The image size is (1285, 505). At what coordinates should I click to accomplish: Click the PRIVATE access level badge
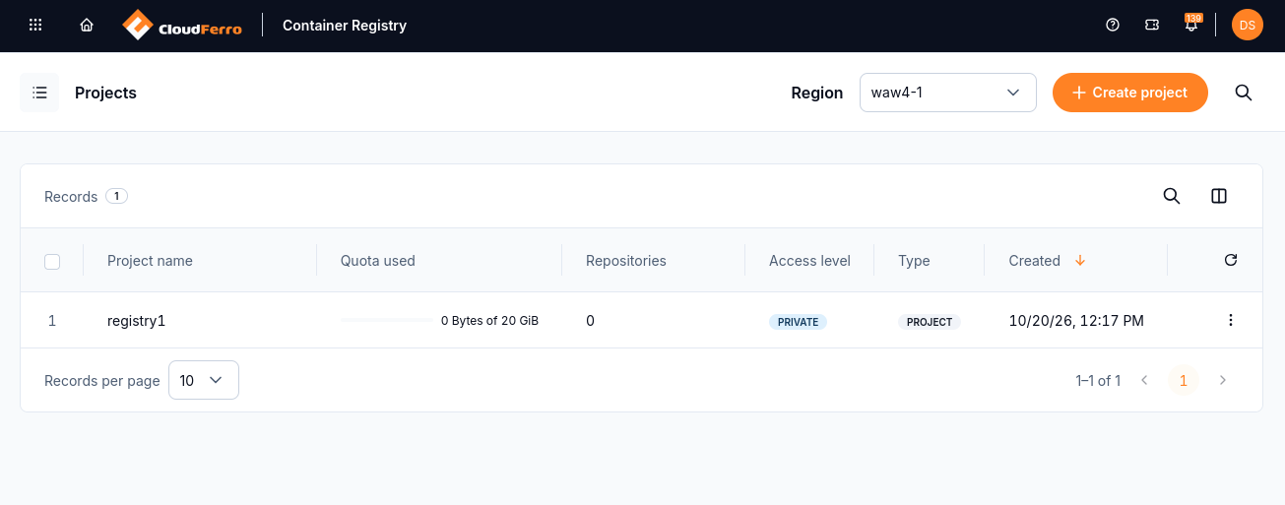click(798, 322)
